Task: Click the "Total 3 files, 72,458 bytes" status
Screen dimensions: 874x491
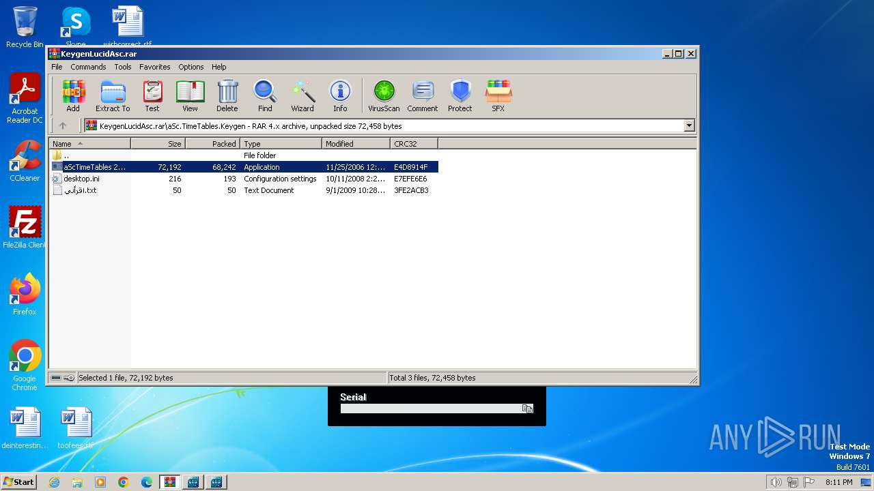Action: click(x=432, y=378)
